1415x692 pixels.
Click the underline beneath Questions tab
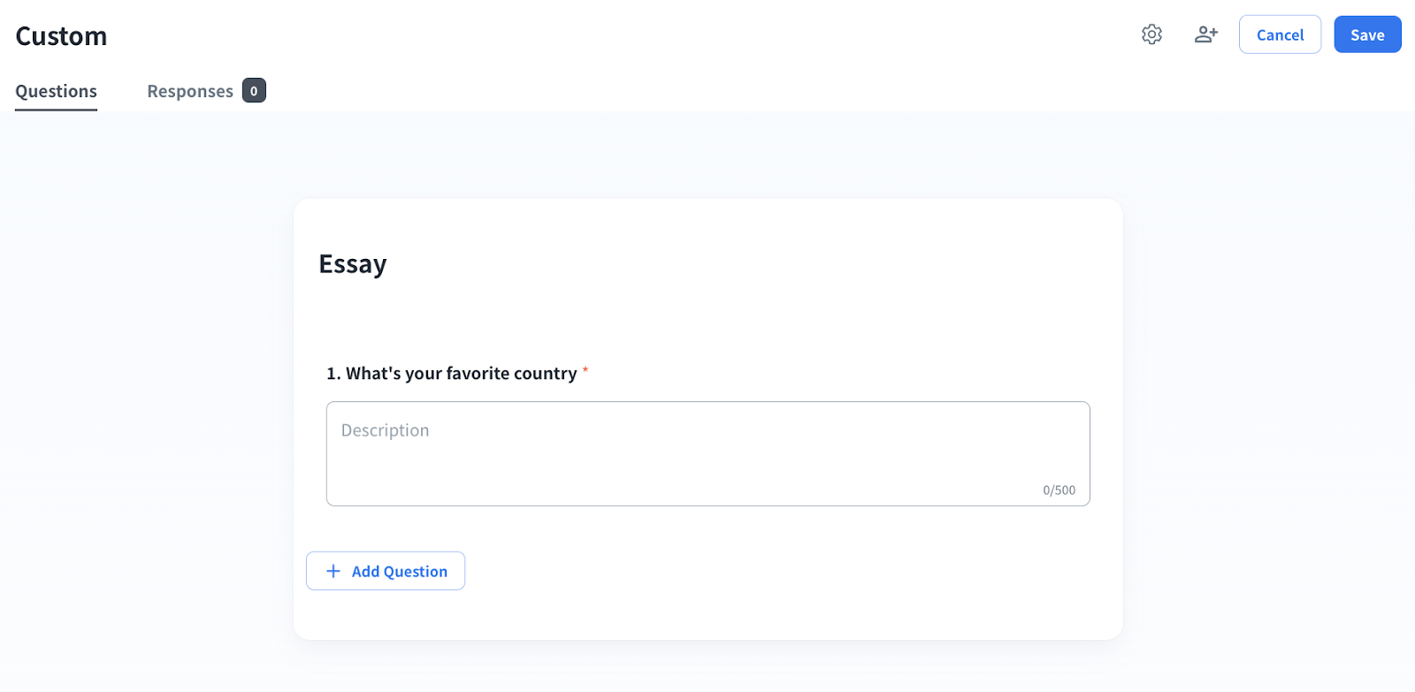point(56,110)
